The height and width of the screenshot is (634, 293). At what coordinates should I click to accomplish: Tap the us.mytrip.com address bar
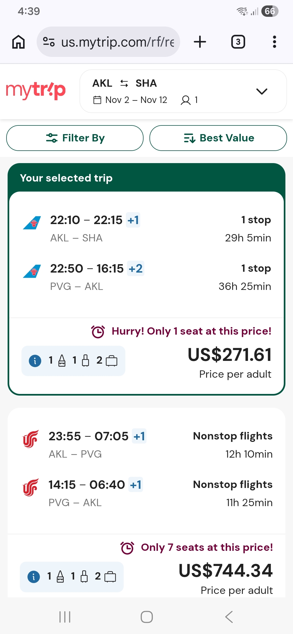click(117, 42)
